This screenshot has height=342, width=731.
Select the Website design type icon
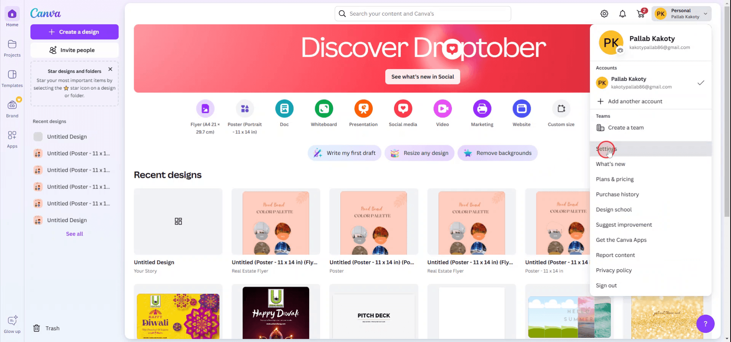click(522, 109)
